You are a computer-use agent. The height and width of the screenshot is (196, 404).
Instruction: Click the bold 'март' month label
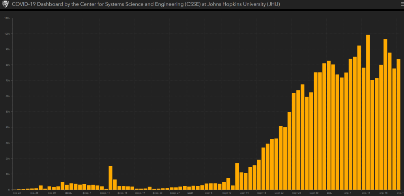click(x=191, y=193)
